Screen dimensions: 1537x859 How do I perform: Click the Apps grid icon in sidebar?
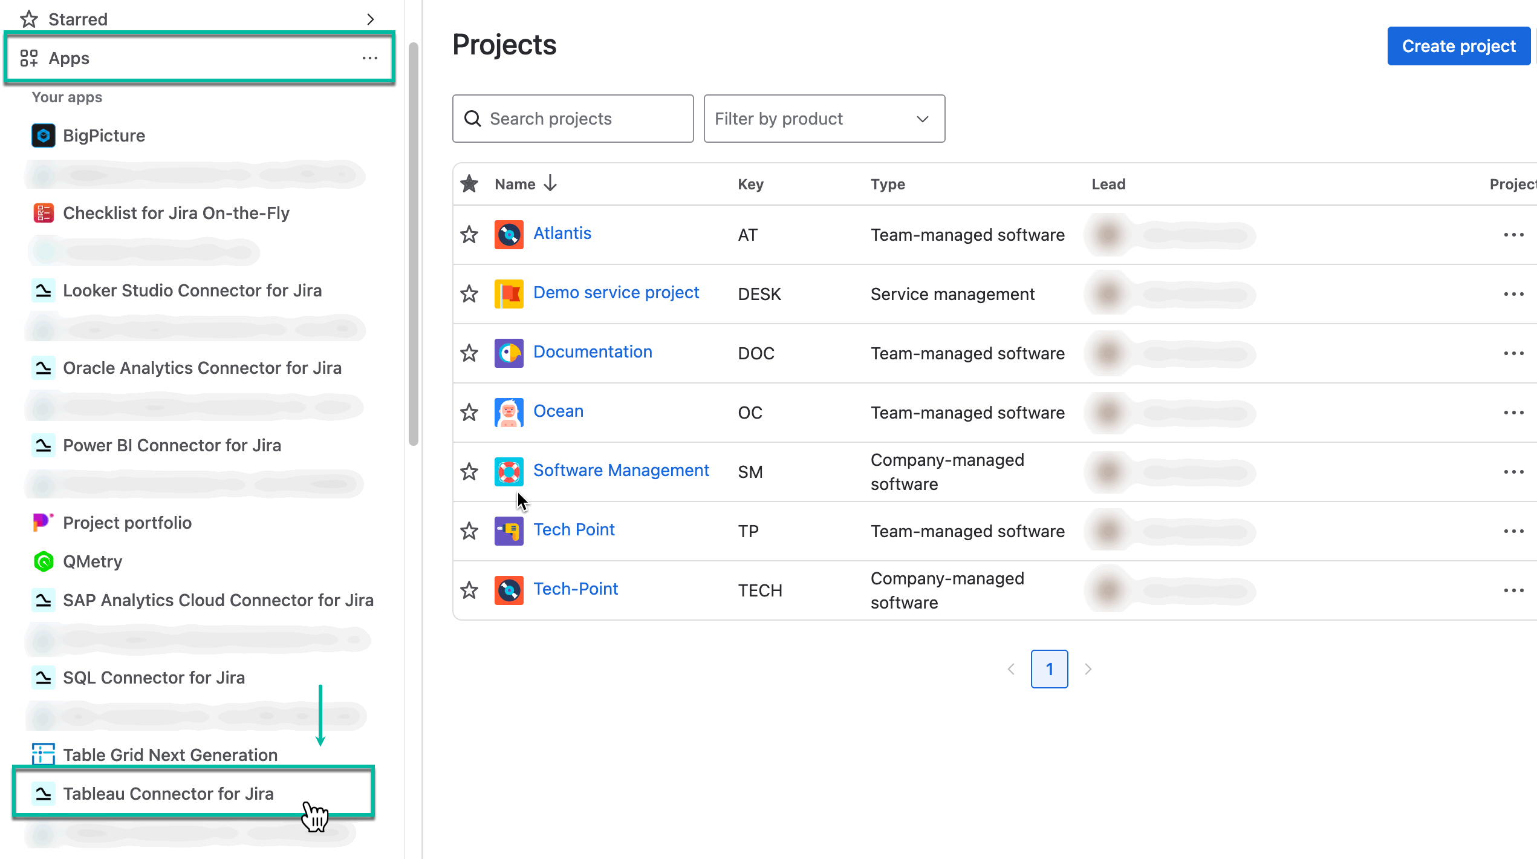coord(29,58)
